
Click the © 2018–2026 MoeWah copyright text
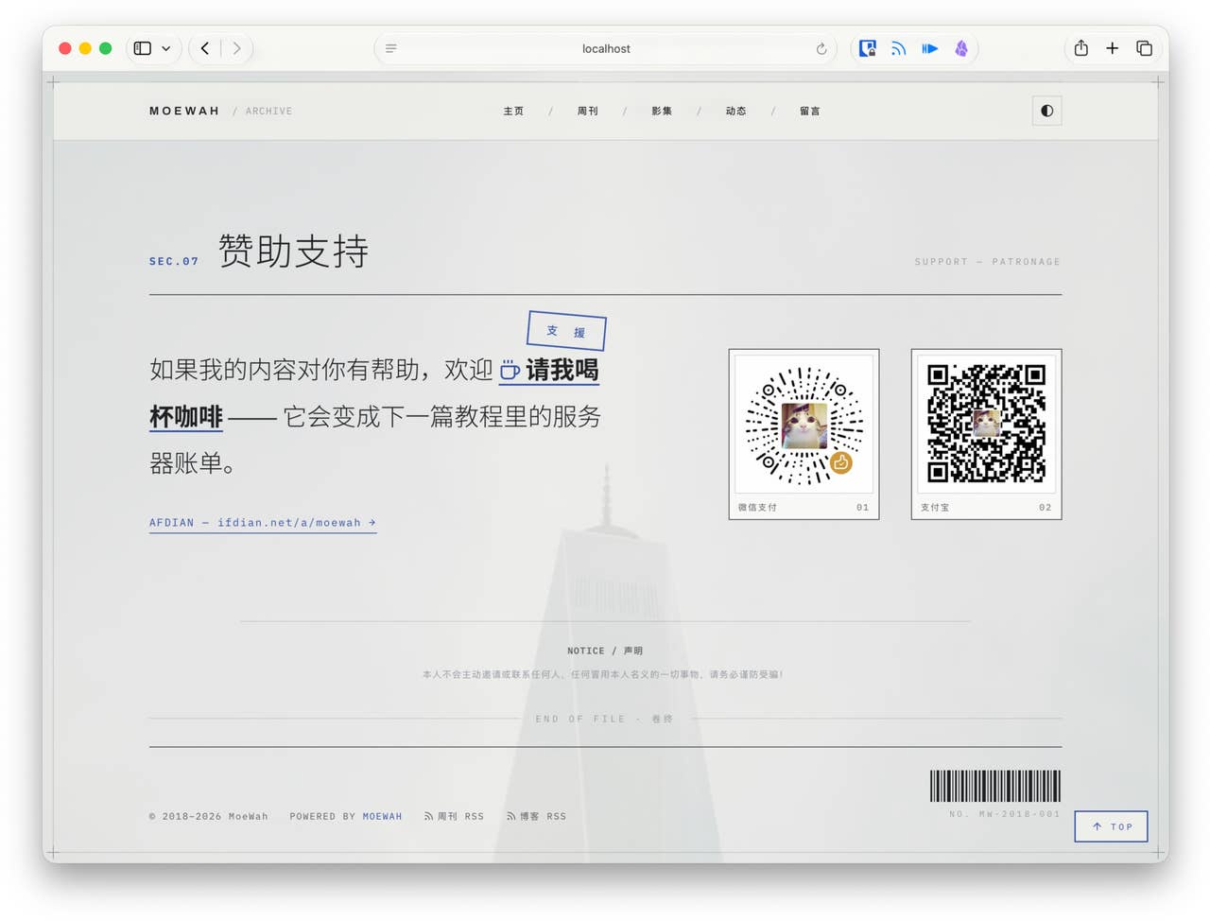coord(209,816)
